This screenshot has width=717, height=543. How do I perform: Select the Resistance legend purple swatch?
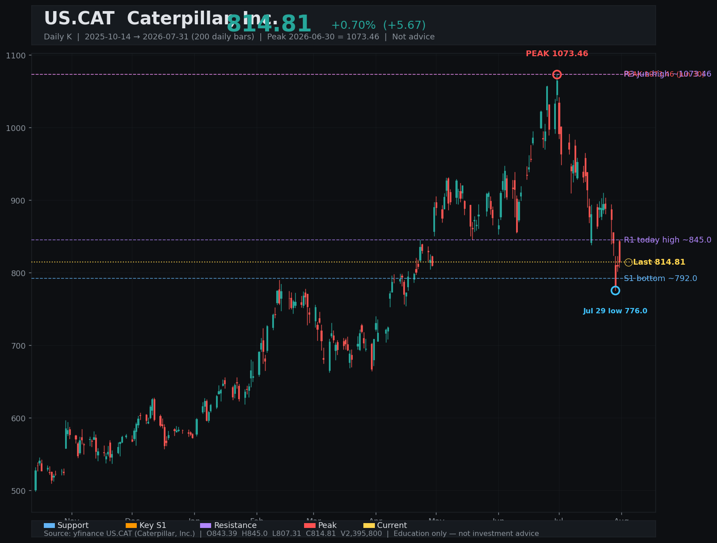point(206,525)
